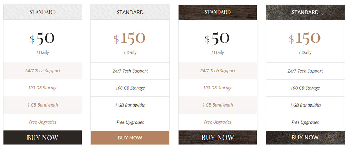Image resolution: width=348 pixels, height=148 pixels.
Task: Click the black BUY NOW button
Action: [x=42, y=137]
